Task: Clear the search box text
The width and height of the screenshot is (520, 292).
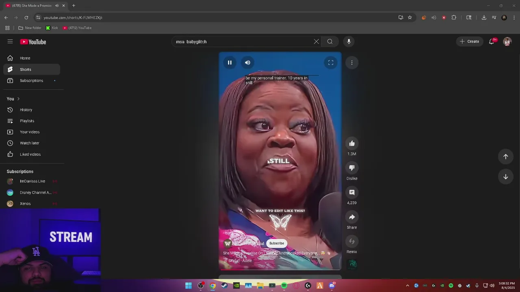Action: [316, 41]
